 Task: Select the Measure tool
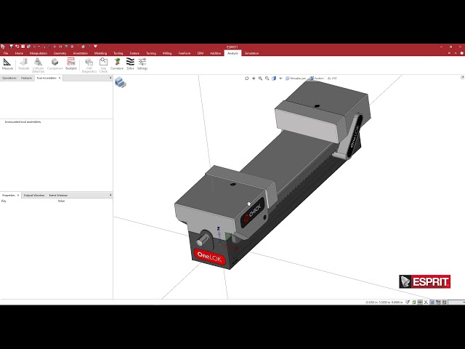click(7, 64)
